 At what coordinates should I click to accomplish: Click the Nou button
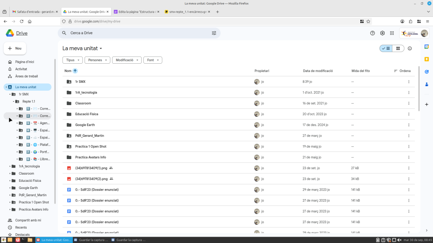(15, 49)
